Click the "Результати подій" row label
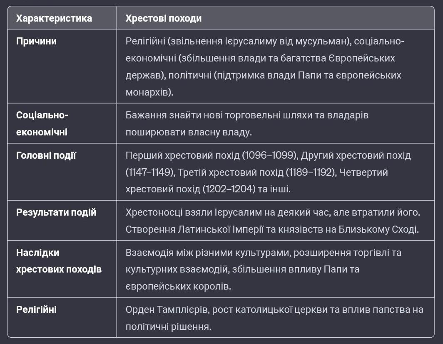 coord(56,212)
